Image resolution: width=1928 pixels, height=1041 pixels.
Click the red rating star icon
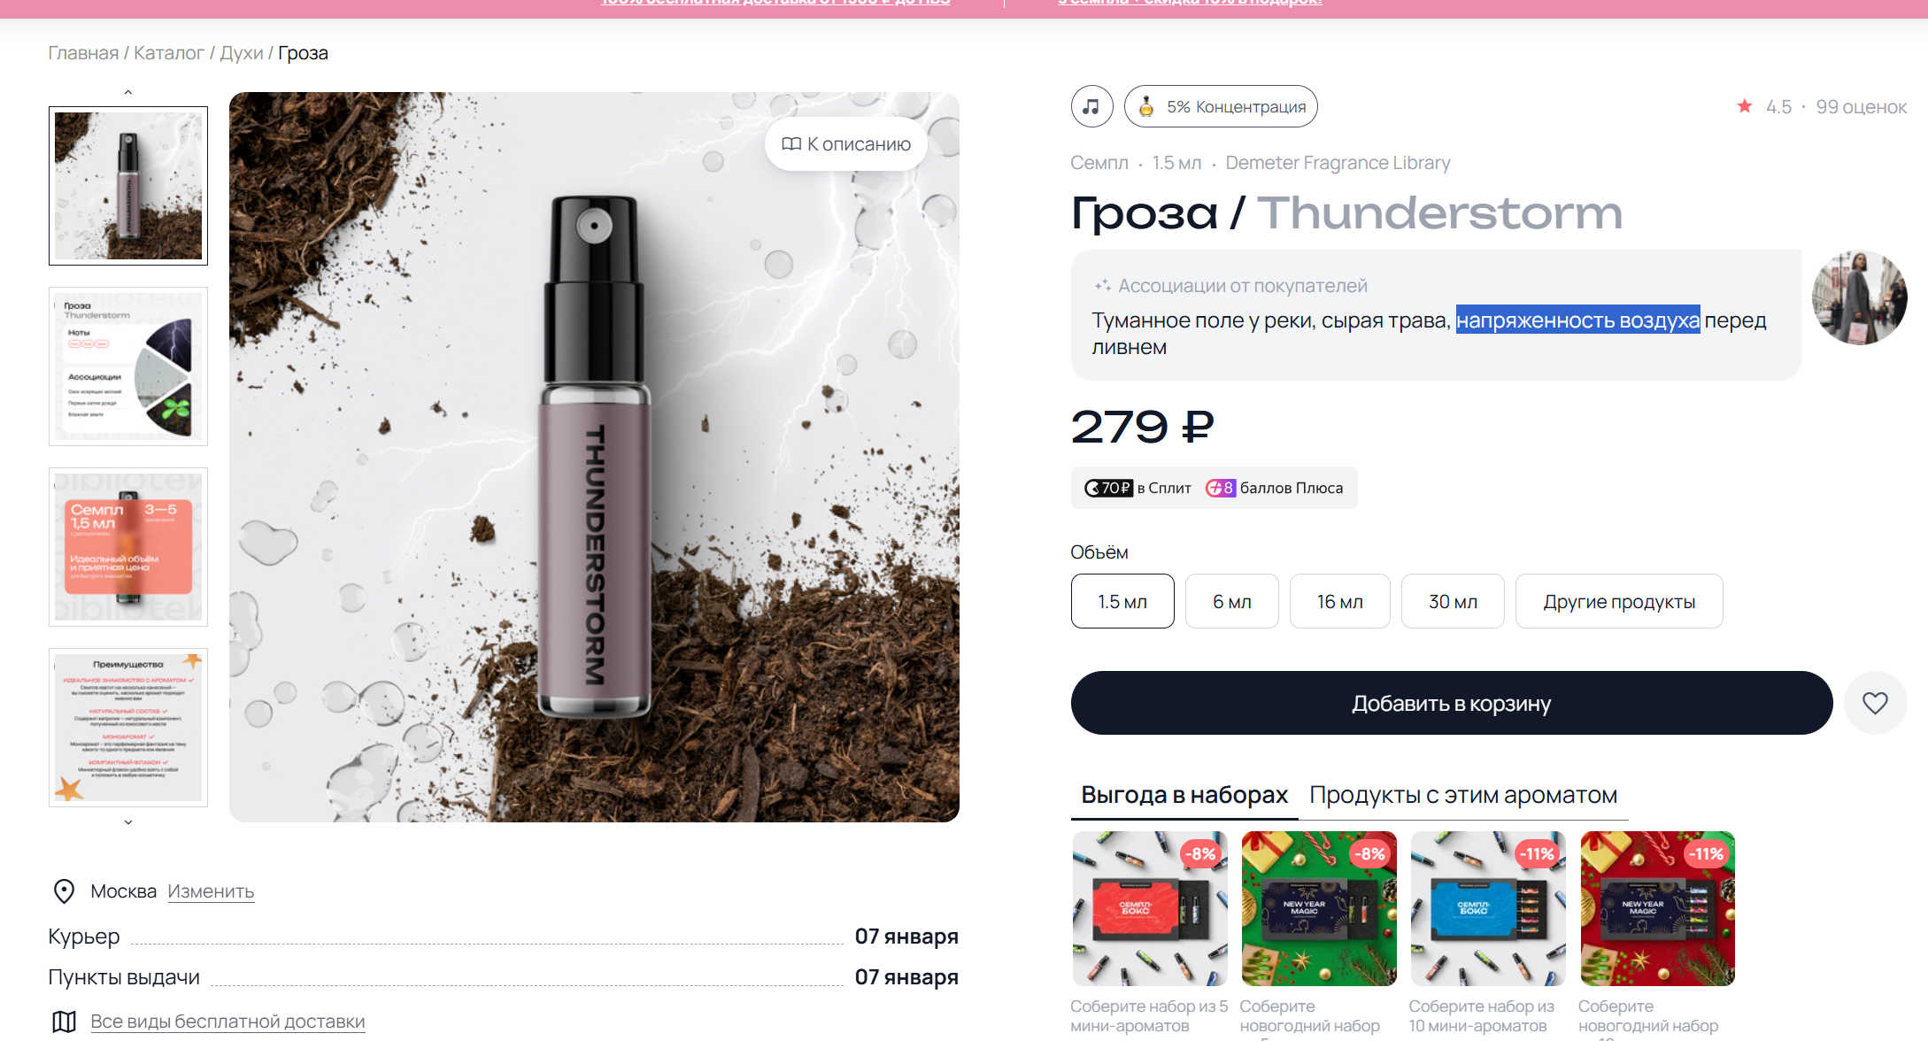tap(1744, 106)
